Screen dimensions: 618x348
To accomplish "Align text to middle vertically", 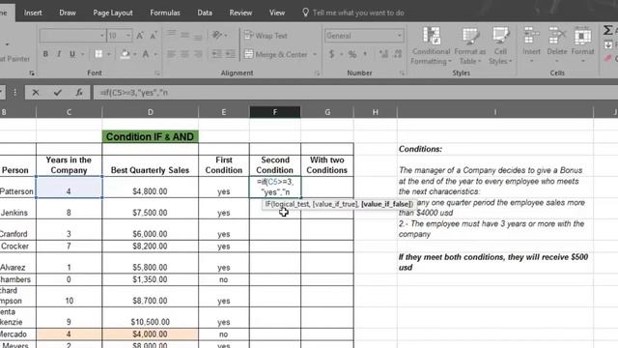I will 184,35.
